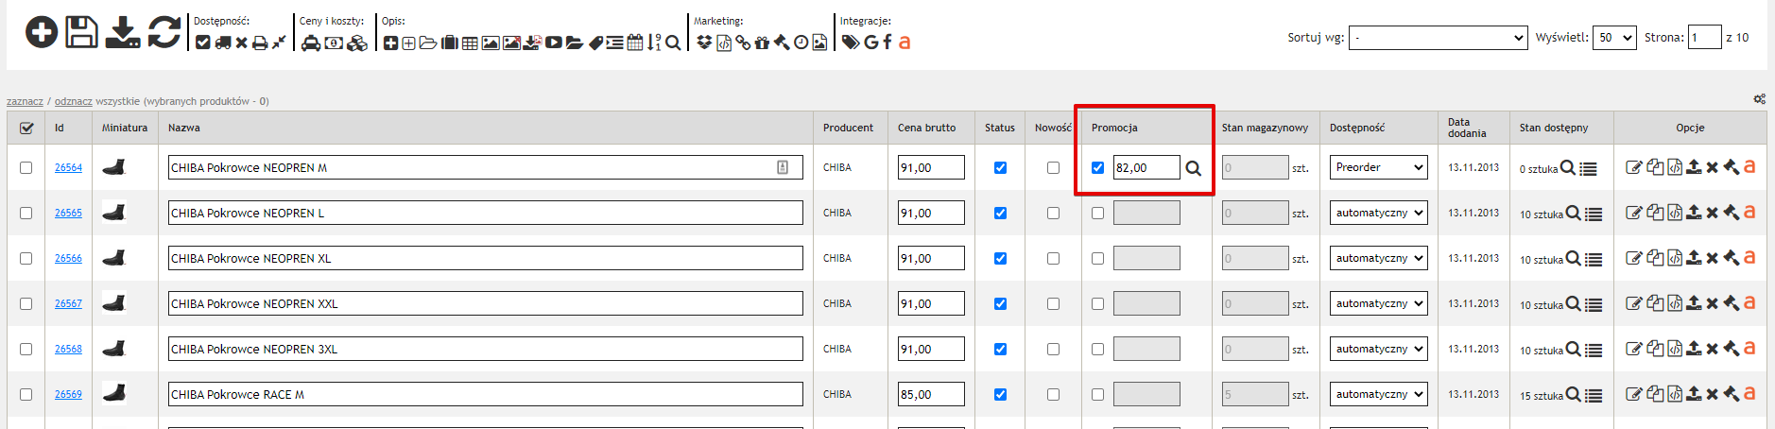Viewport: 1775px width, 429px height.
Task: Click the gift icon under Marketing
Action: pyautogui.click(x=762, y=43)
